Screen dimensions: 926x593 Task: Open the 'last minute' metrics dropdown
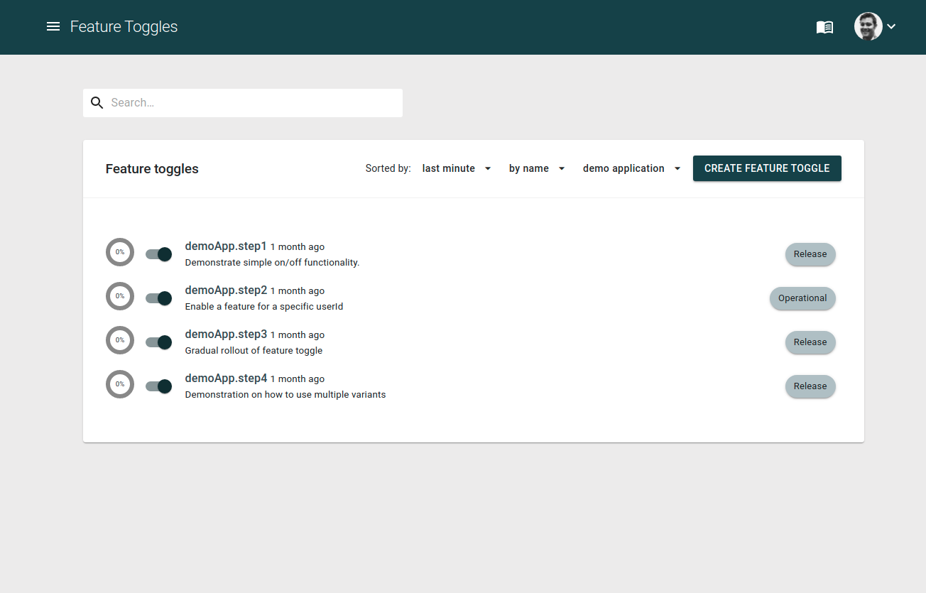pos(457,168)
